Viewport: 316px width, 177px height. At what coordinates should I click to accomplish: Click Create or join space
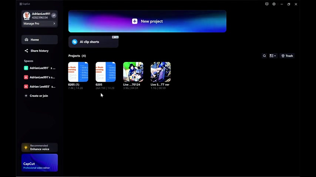coord(39,96)
